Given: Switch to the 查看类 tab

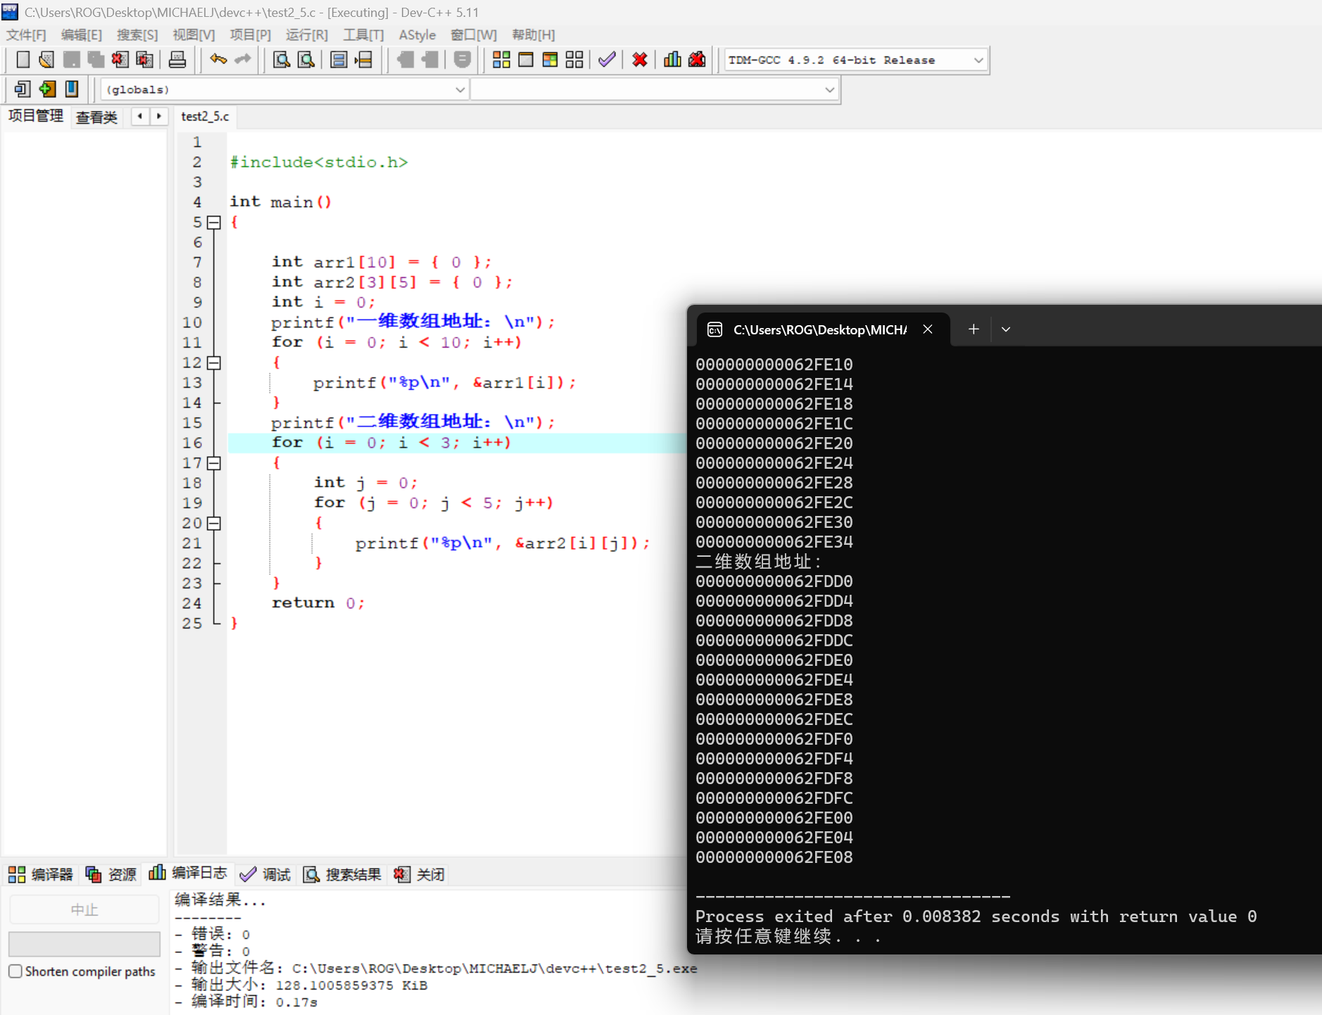Looking at the screenshot, I should point(96,117).
